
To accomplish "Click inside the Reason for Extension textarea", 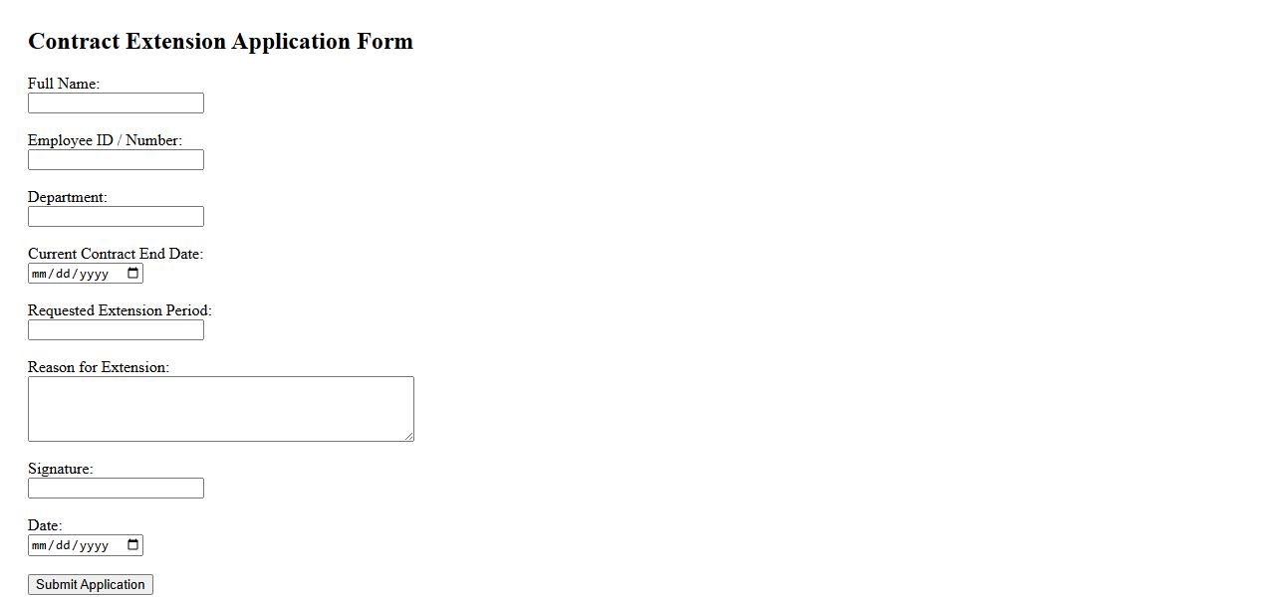I will (220, 409).
